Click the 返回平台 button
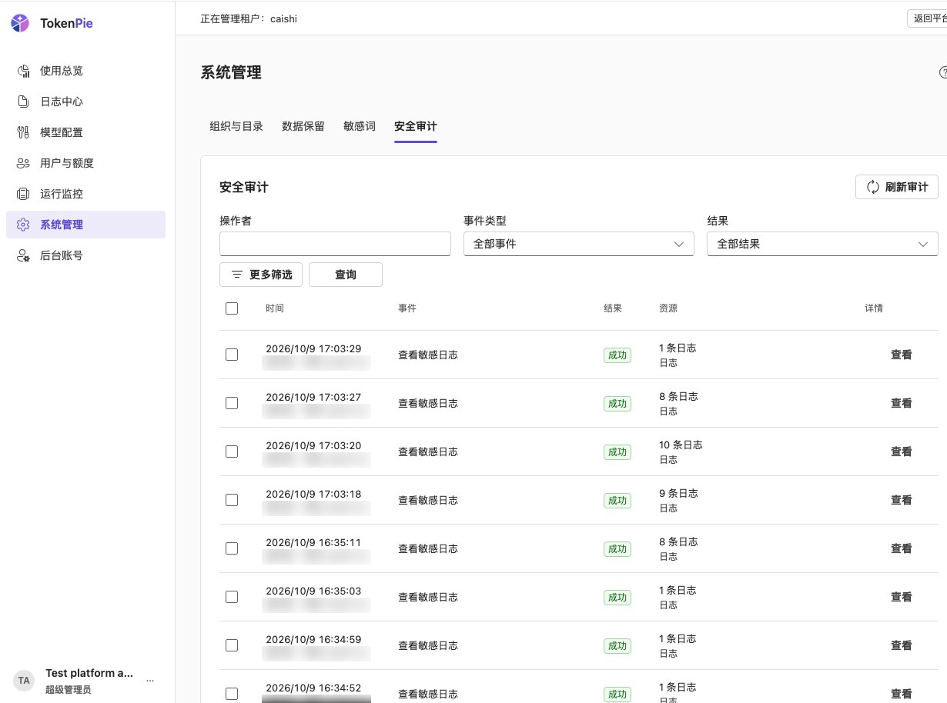Image resolution: width=947 pixels, height=703 pixels. click(x=927, y=18)
